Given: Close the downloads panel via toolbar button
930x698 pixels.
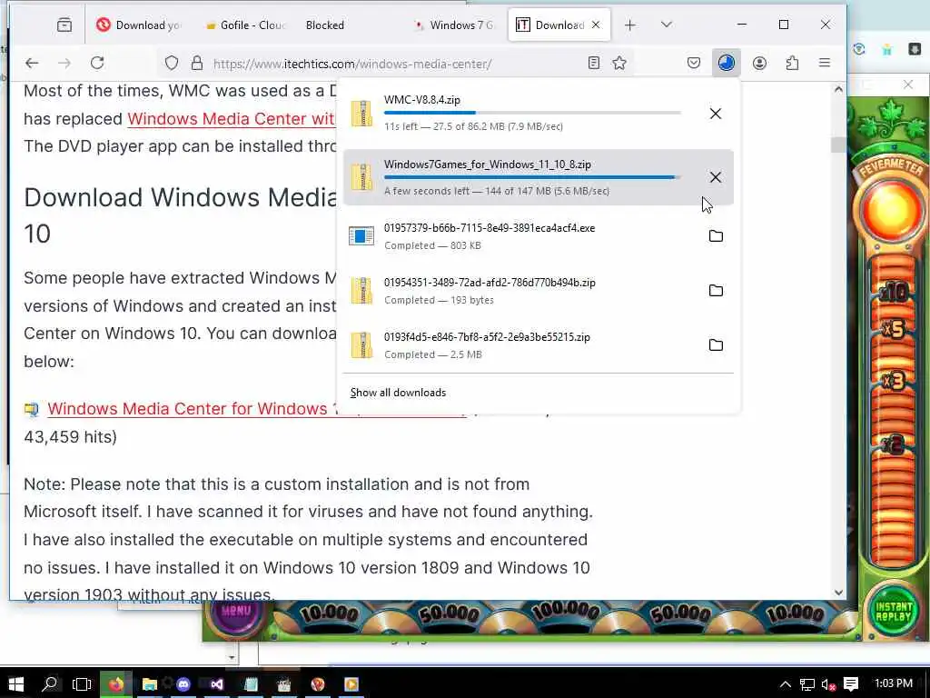Looking at the screenshot, I should (726, 63).
